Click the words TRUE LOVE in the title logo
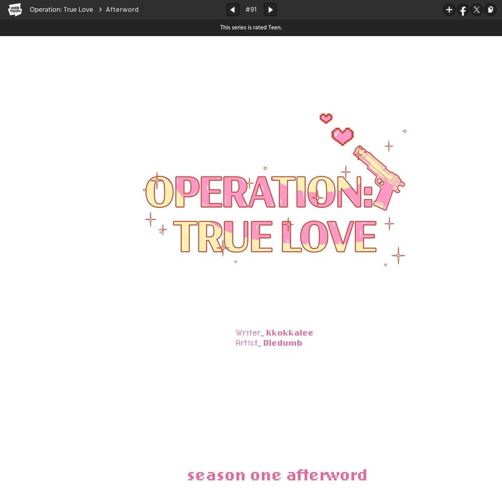The image size is (502, 502). point(275,236)
